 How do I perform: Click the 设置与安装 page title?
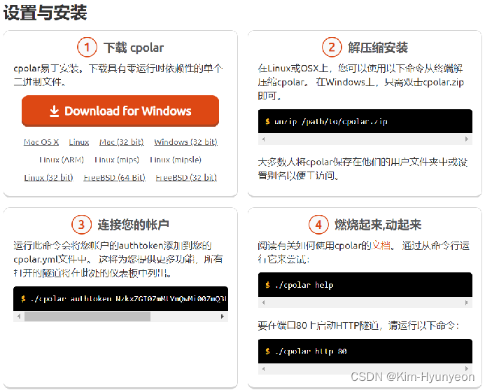tap(45, 13)
